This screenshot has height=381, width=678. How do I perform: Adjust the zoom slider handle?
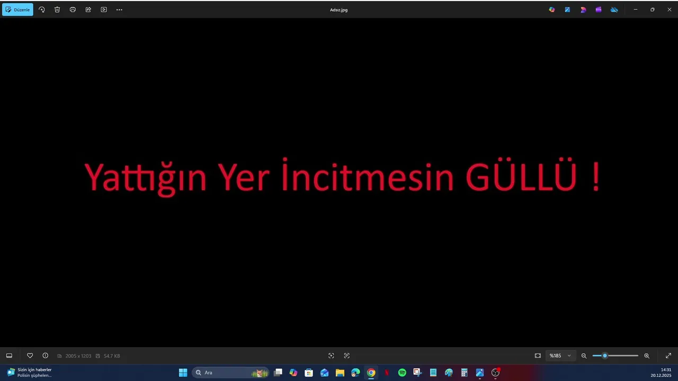click(604, 356)
